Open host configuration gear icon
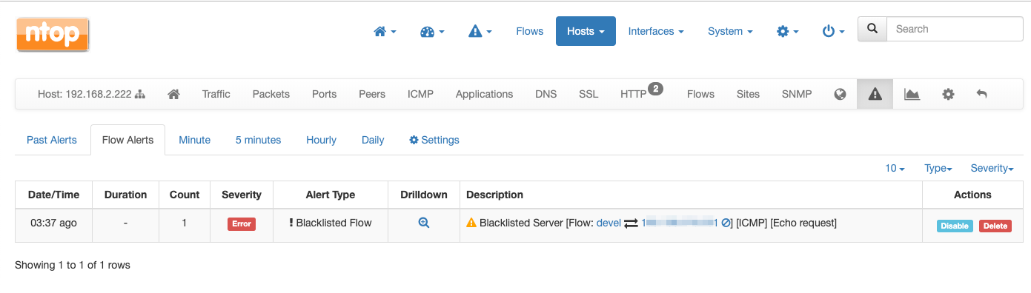 948,94
